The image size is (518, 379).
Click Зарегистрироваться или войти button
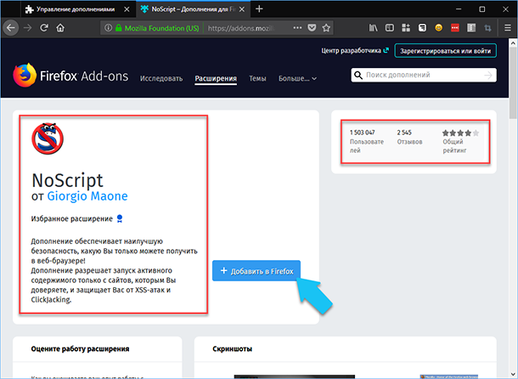coord(445,51)
